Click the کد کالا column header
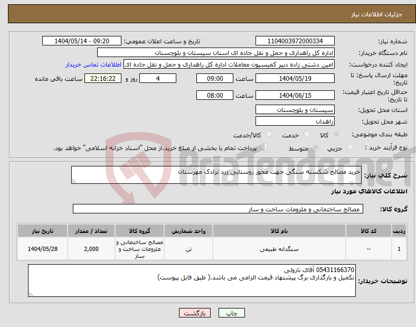 (x=368, y=231)
